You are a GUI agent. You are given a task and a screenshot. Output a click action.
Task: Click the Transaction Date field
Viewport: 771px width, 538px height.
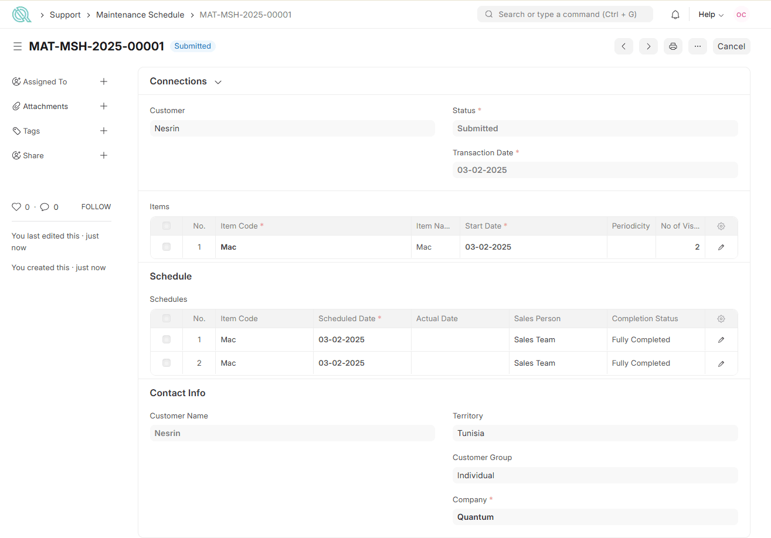[x=595, y=170]
